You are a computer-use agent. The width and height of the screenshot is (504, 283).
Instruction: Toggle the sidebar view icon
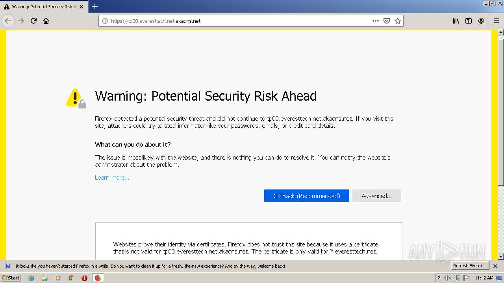pos(469,21)
